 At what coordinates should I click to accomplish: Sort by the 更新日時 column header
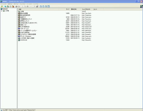(75, 9)
